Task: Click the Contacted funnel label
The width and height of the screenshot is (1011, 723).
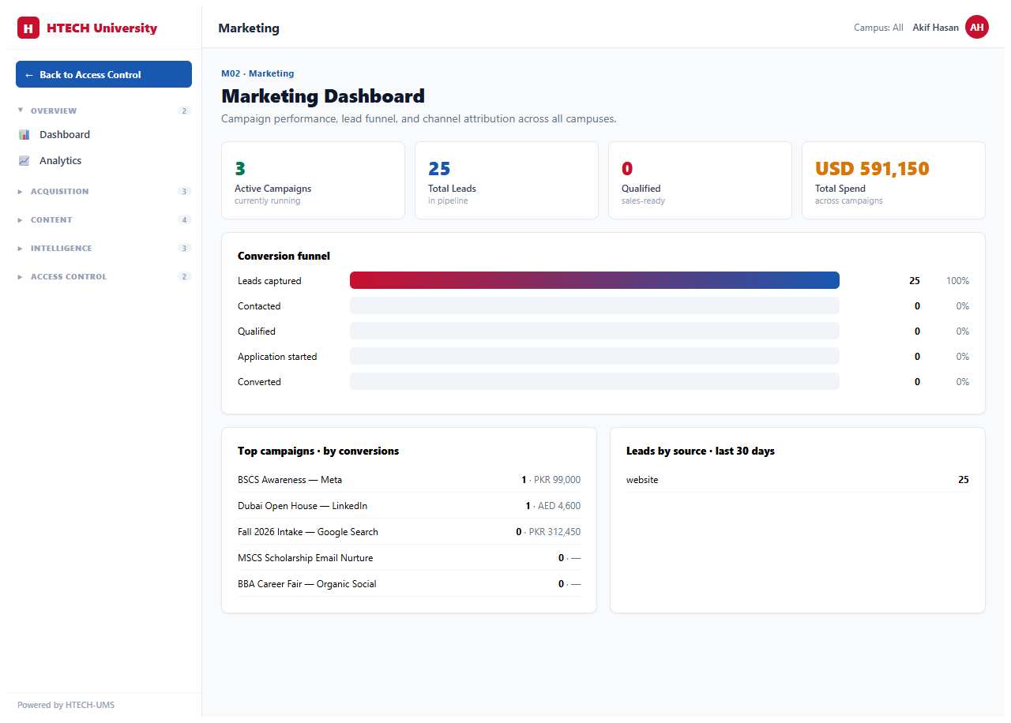Action: point(259,306)
